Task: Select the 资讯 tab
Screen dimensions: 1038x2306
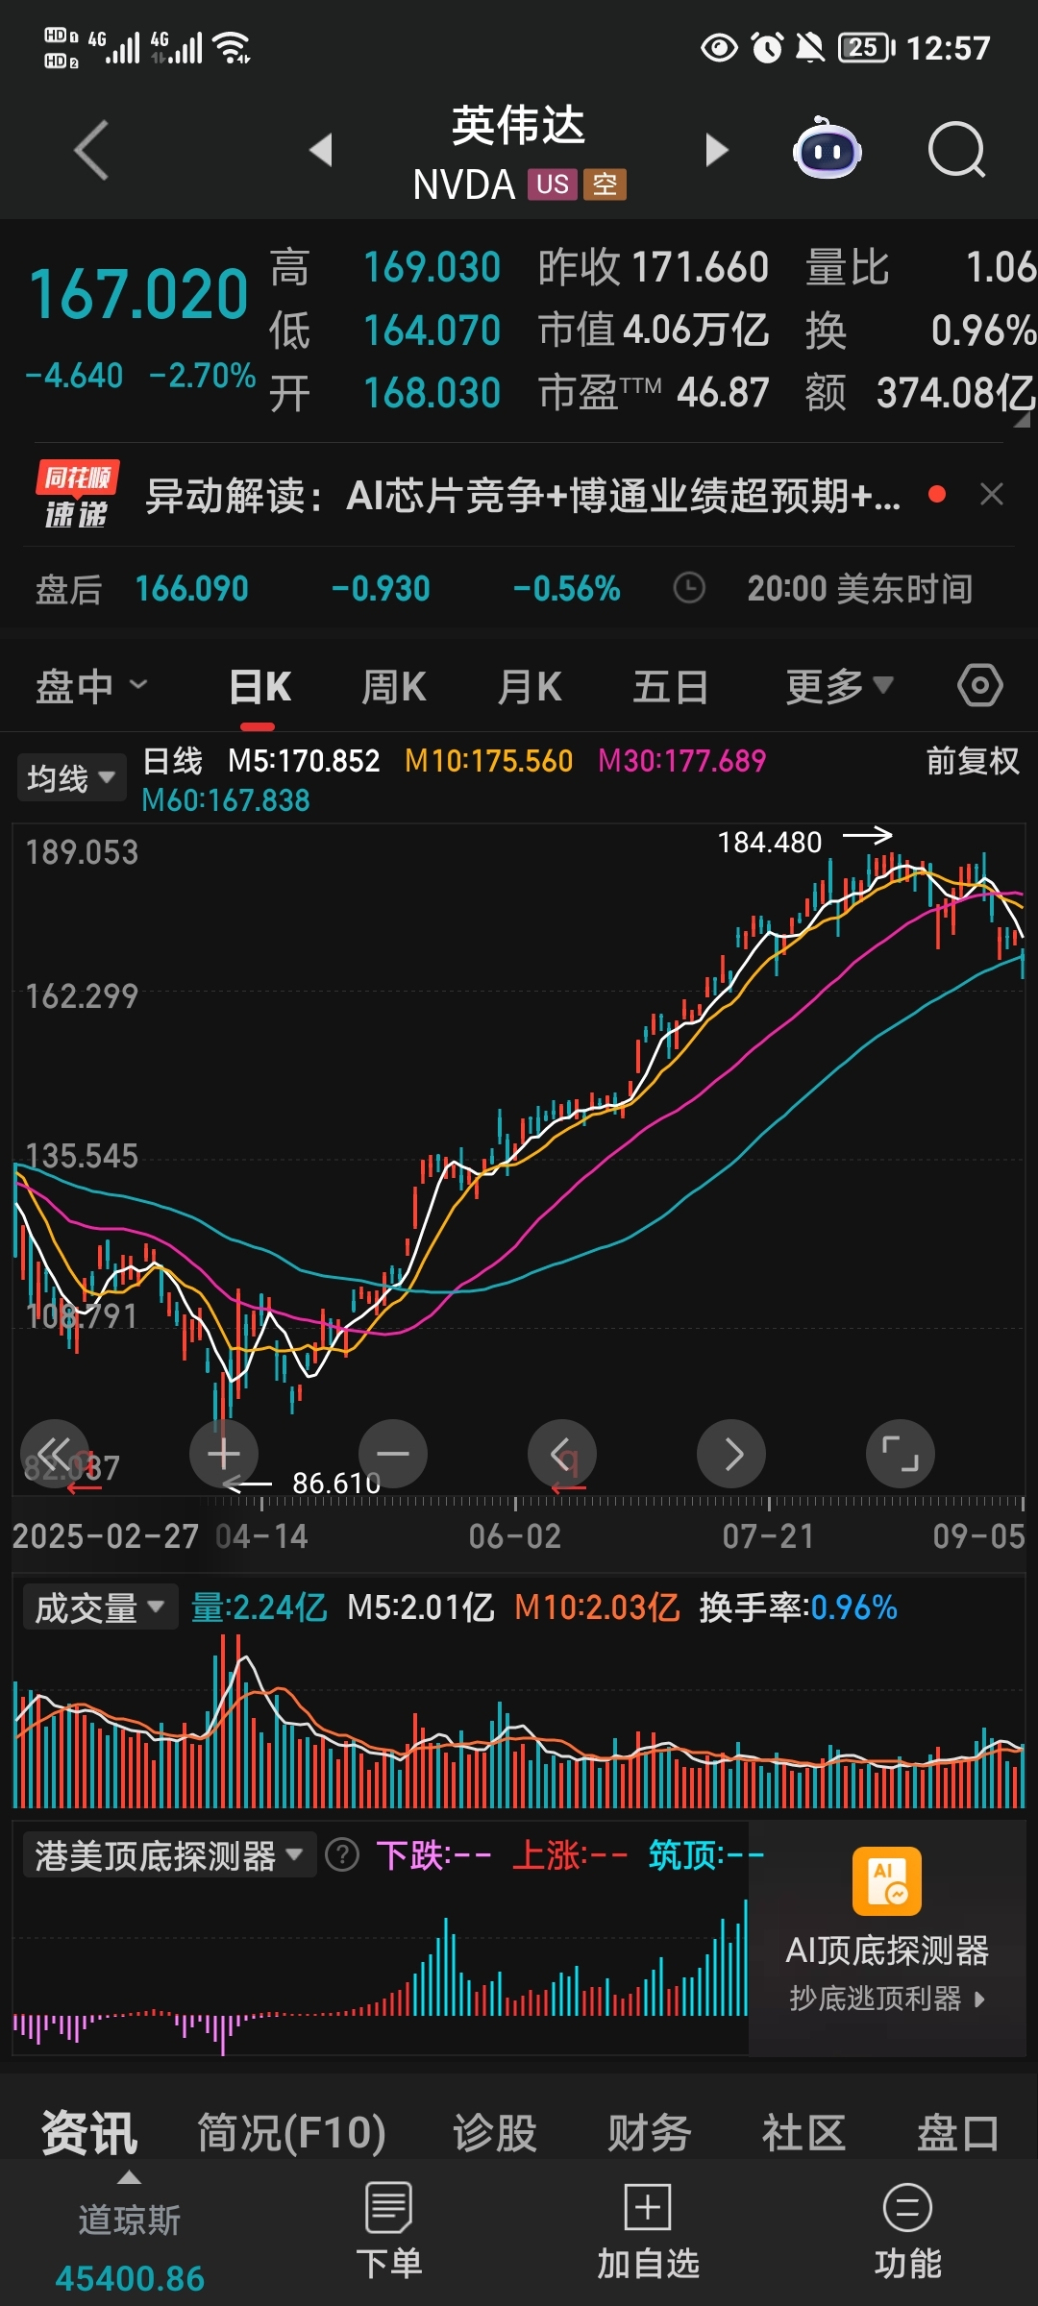Action: (89, 2132)
